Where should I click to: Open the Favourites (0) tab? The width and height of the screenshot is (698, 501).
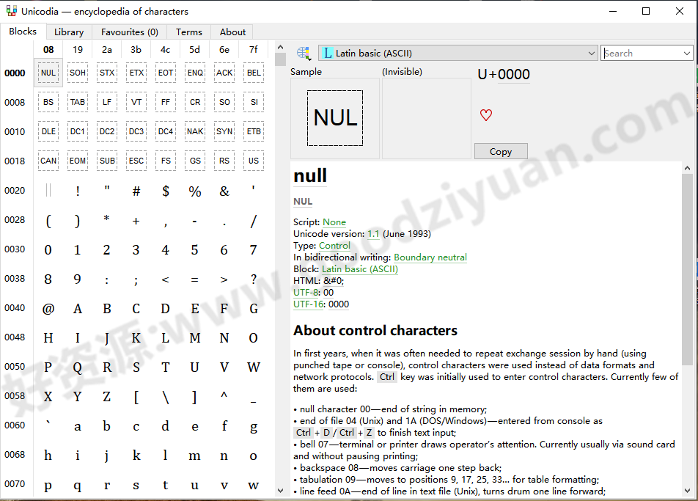click(x=129, y=32)
